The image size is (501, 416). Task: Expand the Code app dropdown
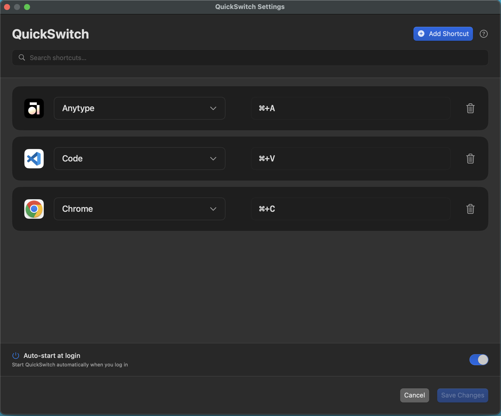click(x=139, y=159)
